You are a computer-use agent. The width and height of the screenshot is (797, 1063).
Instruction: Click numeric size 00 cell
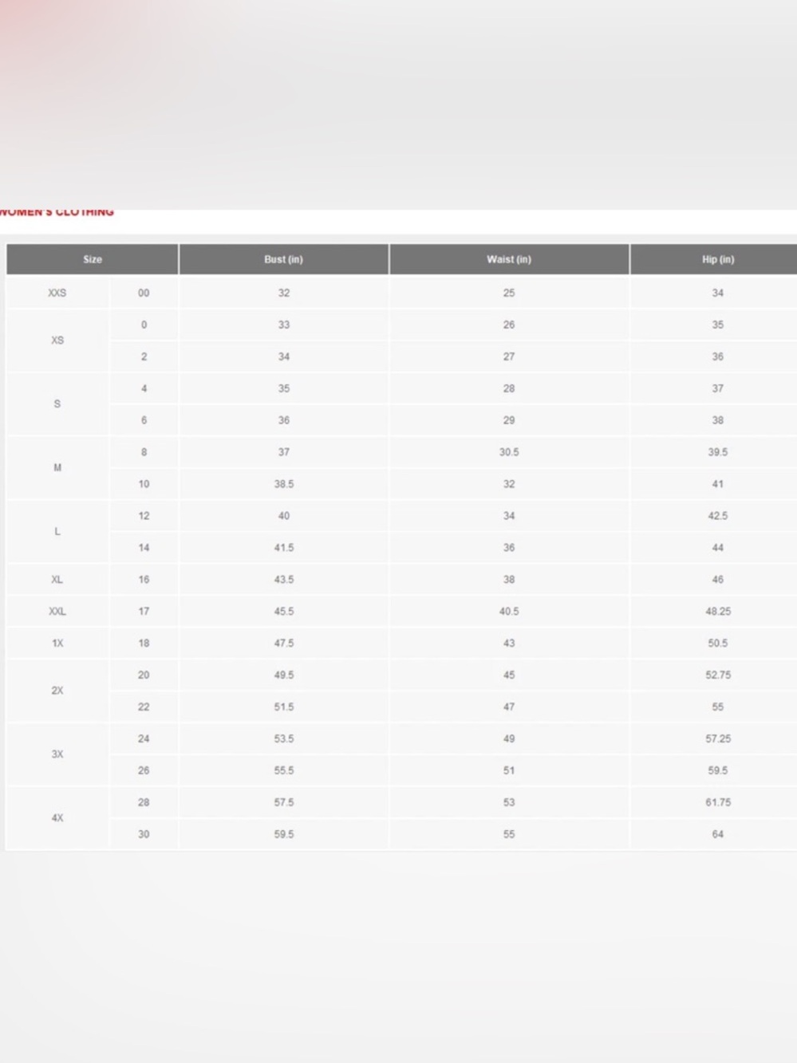(144, 293)
